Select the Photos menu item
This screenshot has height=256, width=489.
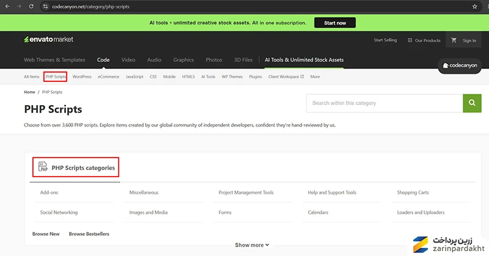click(213, 60)
